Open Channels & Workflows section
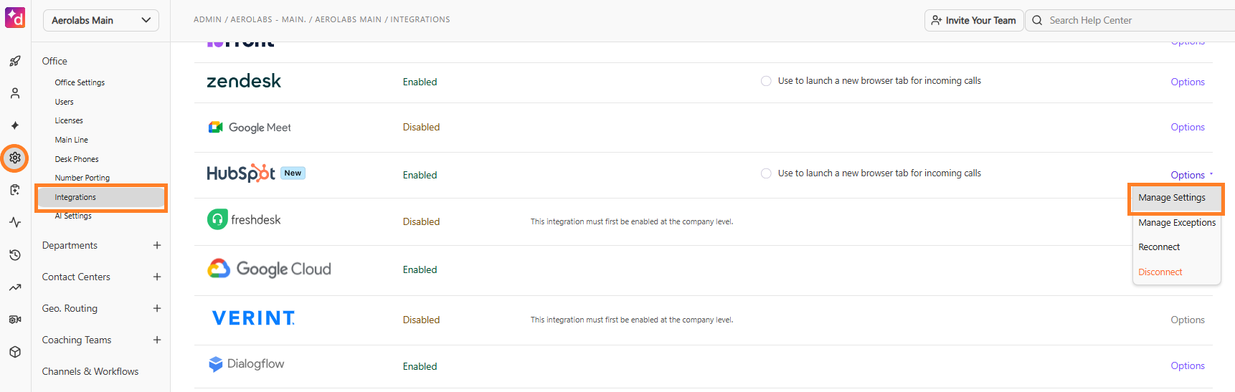 coord(90,371)
